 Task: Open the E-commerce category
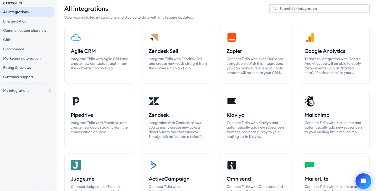tap(13, 49)
